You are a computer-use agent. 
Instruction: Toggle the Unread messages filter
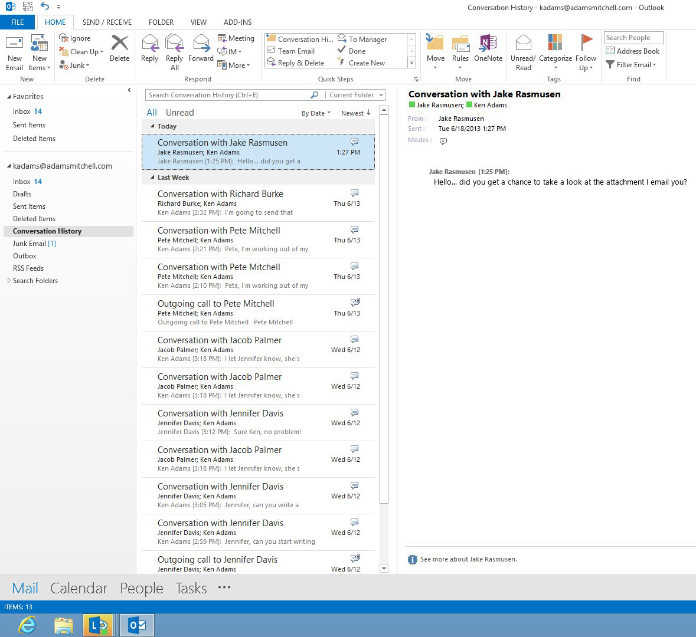click(180, 113)
